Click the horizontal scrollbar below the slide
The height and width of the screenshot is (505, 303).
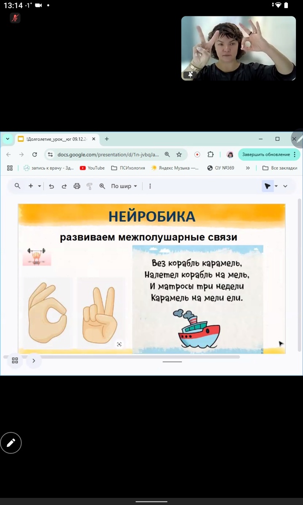point(122,357)
